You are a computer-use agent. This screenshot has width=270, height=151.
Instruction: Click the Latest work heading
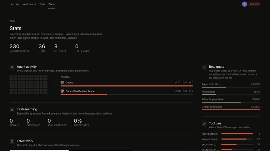[25, 141]
